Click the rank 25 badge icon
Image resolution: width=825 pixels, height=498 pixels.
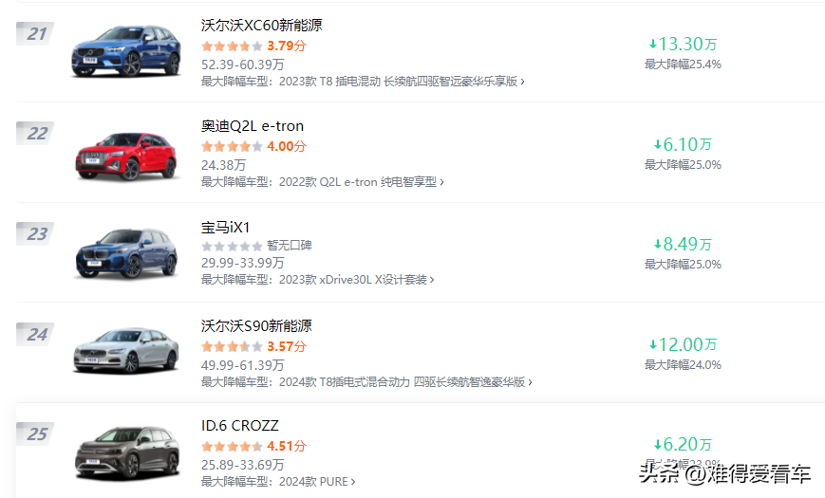[36, 434]
